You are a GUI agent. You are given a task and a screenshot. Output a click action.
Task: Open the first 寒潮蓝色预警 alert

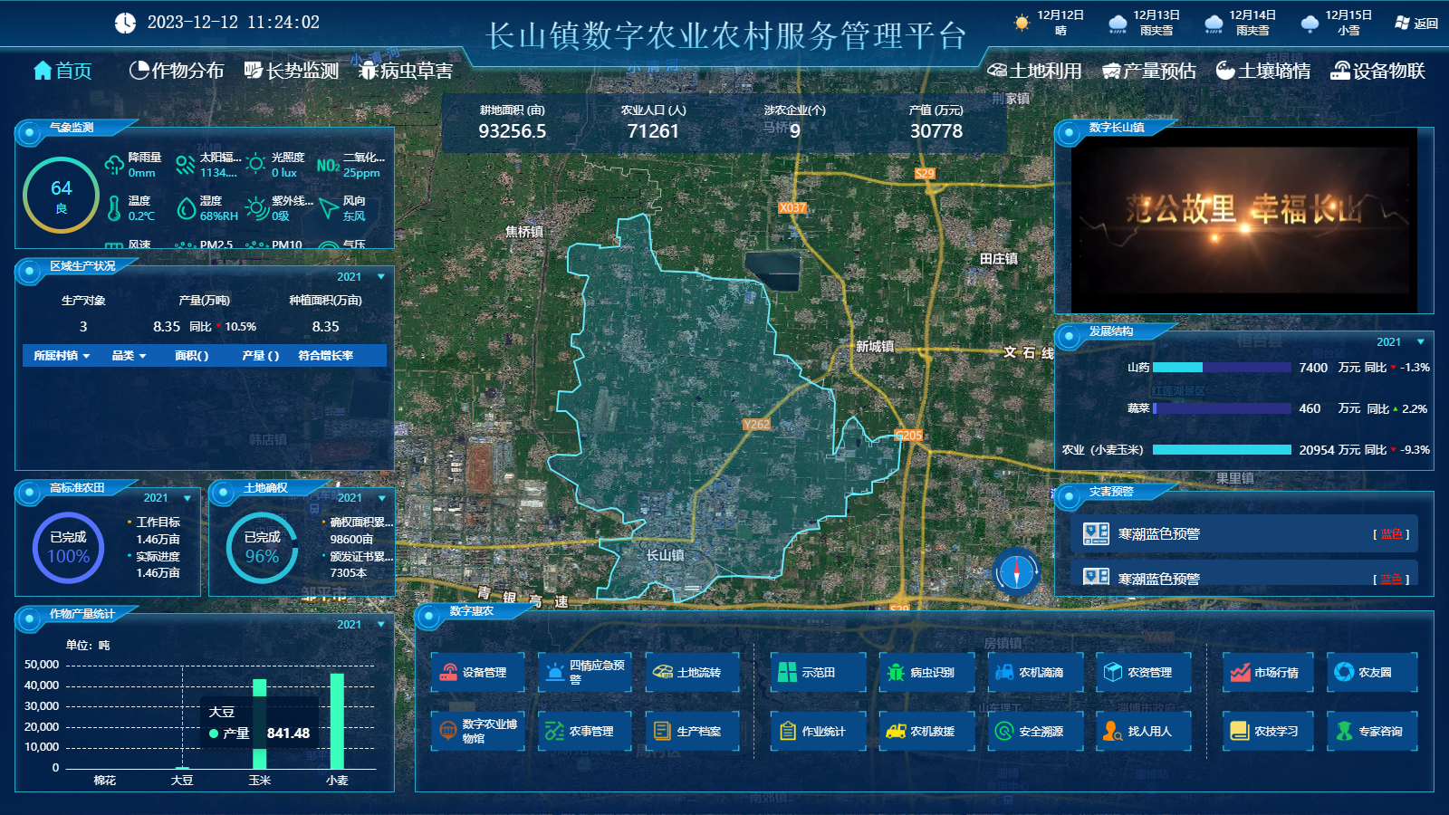pyautogui.click(x=1244, y=534)
